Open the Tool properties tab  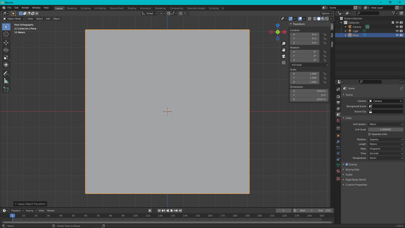tap(338, 89)
